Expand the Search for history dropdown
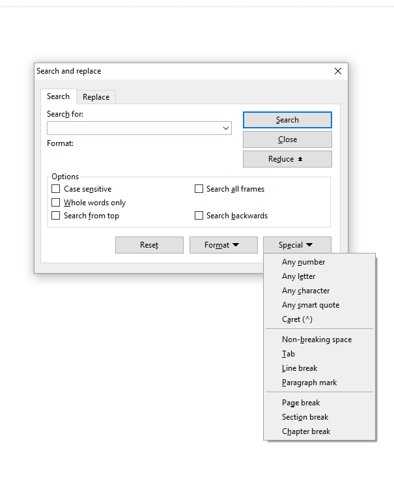Screen dimensions: 394x479 point(227,128)
